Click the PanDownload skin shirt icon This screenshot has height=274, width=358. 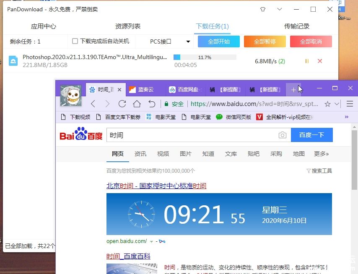pyautogui.click(x=263, y=9)
